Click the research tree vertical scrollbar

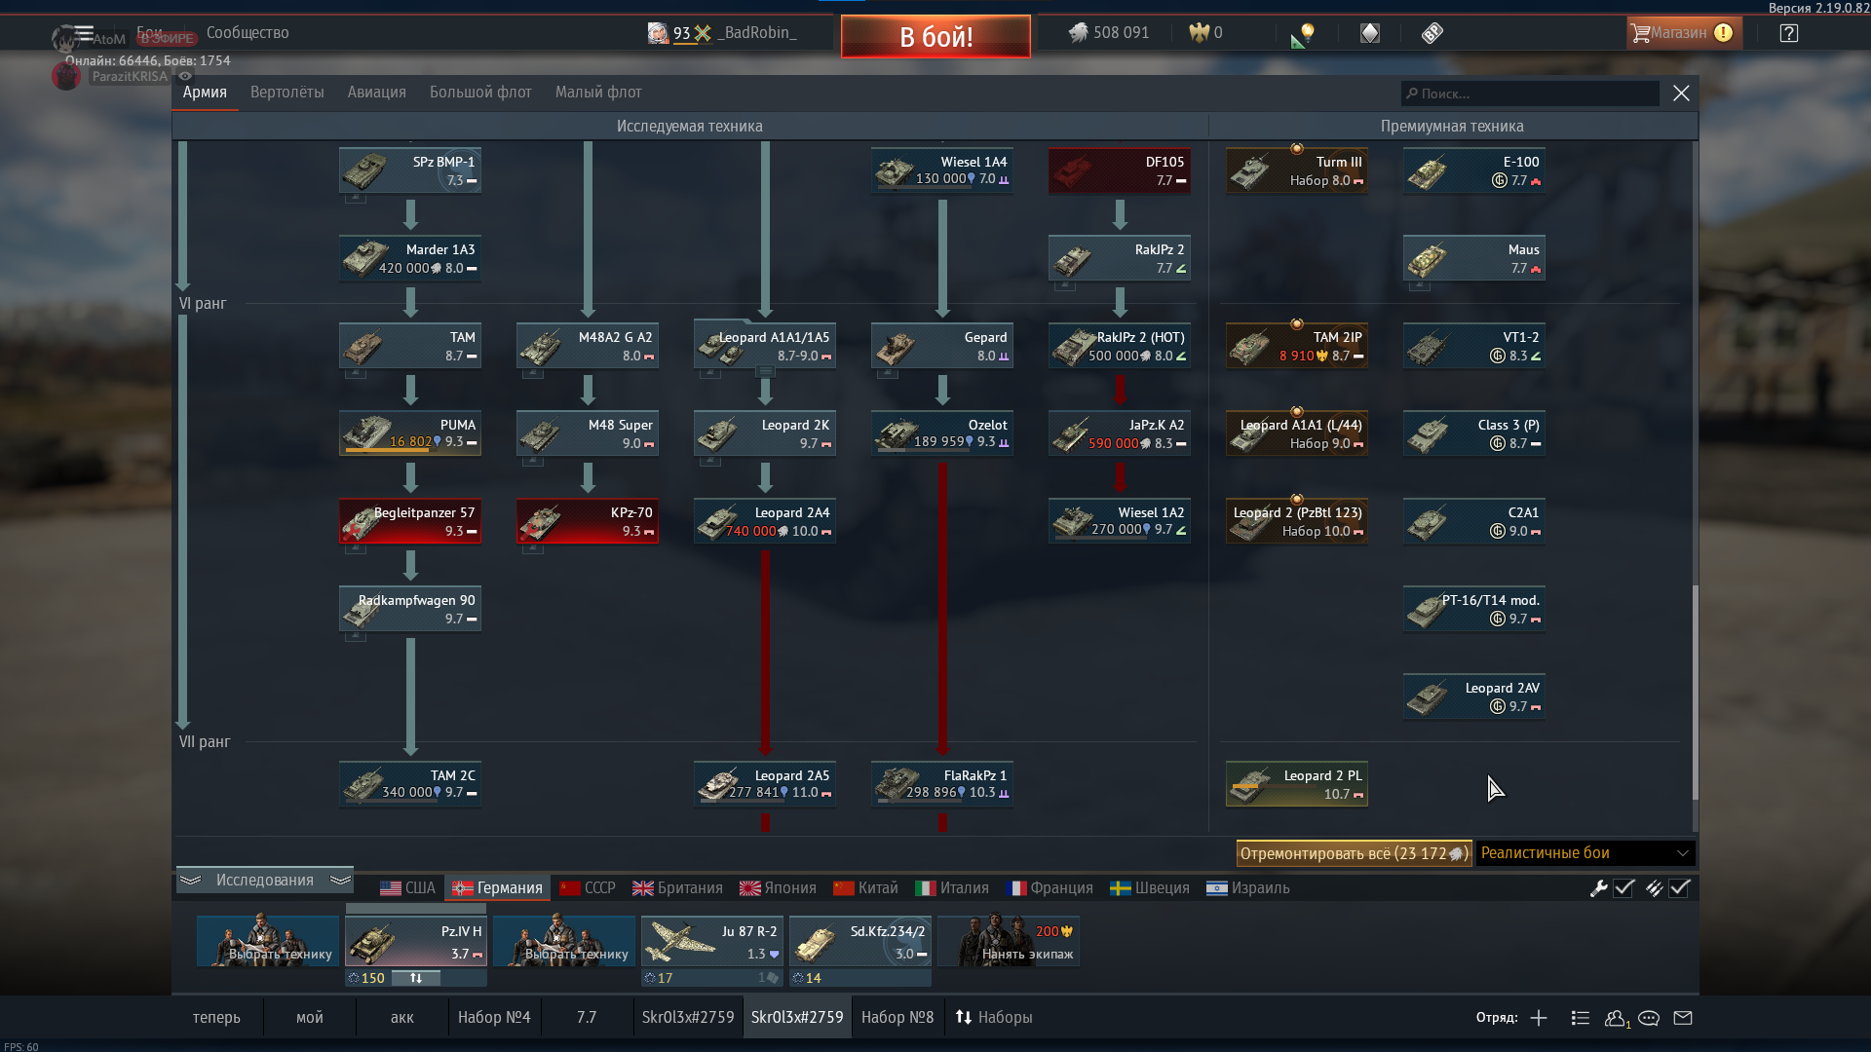[1695, 692]
